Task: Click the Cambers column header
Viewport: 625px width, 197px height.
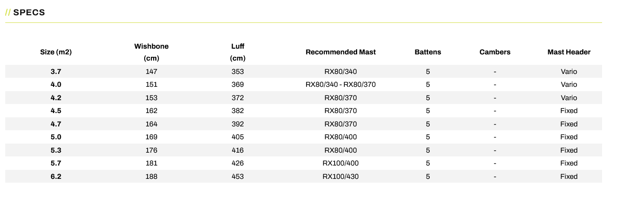Action: click(x=495, y=52)
